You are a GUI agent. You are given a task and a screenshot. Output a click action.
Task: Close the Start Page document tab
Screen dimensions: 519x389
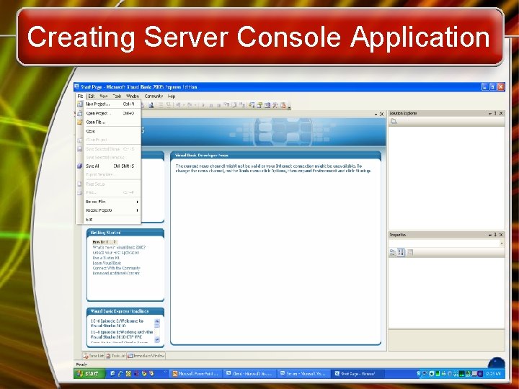click(x=381, y=114)
